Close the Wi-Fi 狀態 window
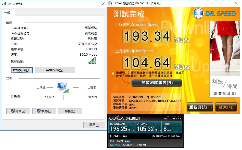Screen dimensions: 242x150 pyautogui.click(x=103, y=4)
